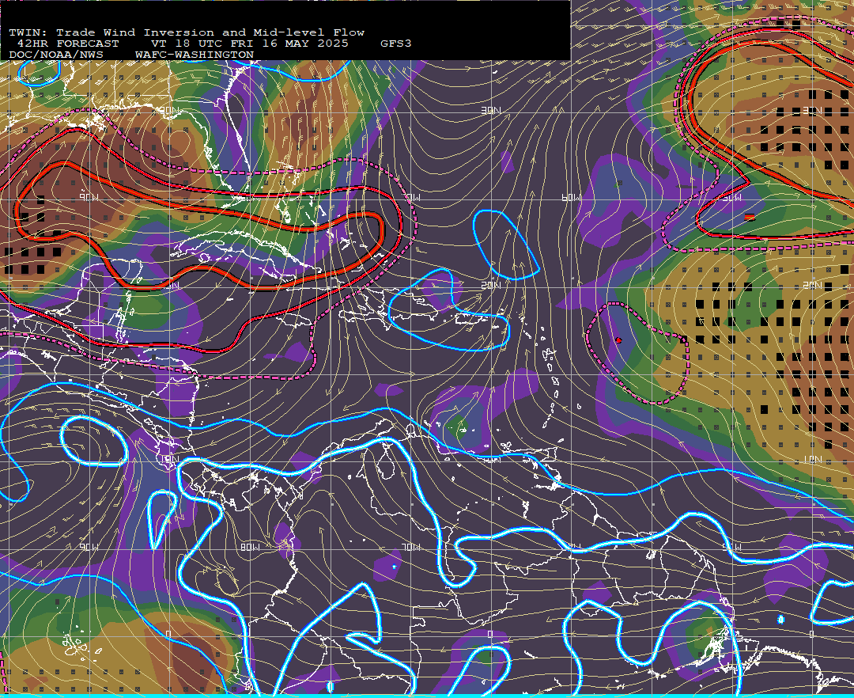Click the 'GFS3' model label

(396, 44)
